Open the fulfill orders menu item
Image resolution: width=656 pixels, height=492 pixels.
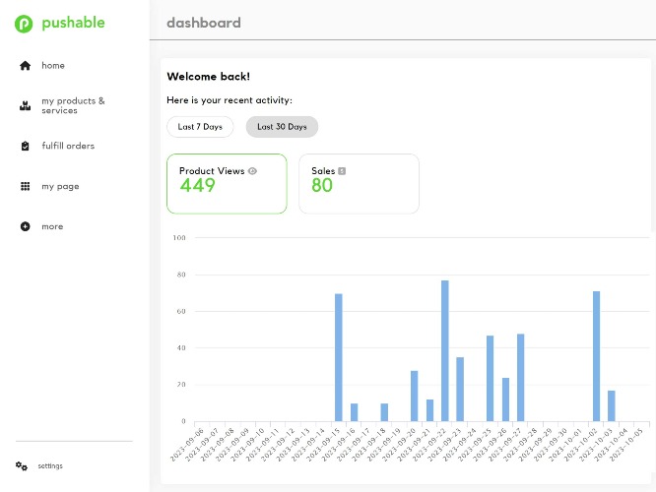tap(68, 146)
